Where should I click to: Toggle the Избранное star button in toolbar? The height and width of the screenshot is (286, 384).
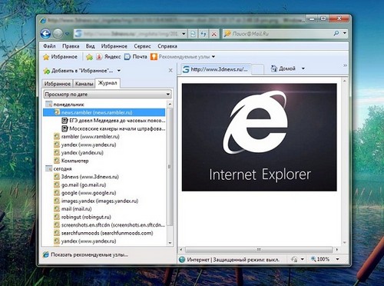click(61, 57)
